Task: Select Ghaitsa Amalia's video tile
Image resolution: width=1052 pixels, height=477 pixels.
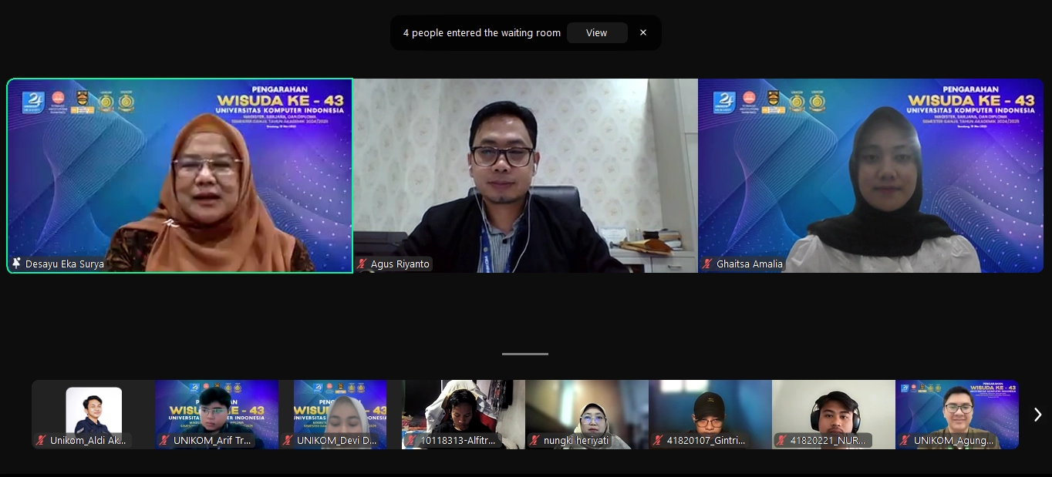Action: [x=871, y=176]
